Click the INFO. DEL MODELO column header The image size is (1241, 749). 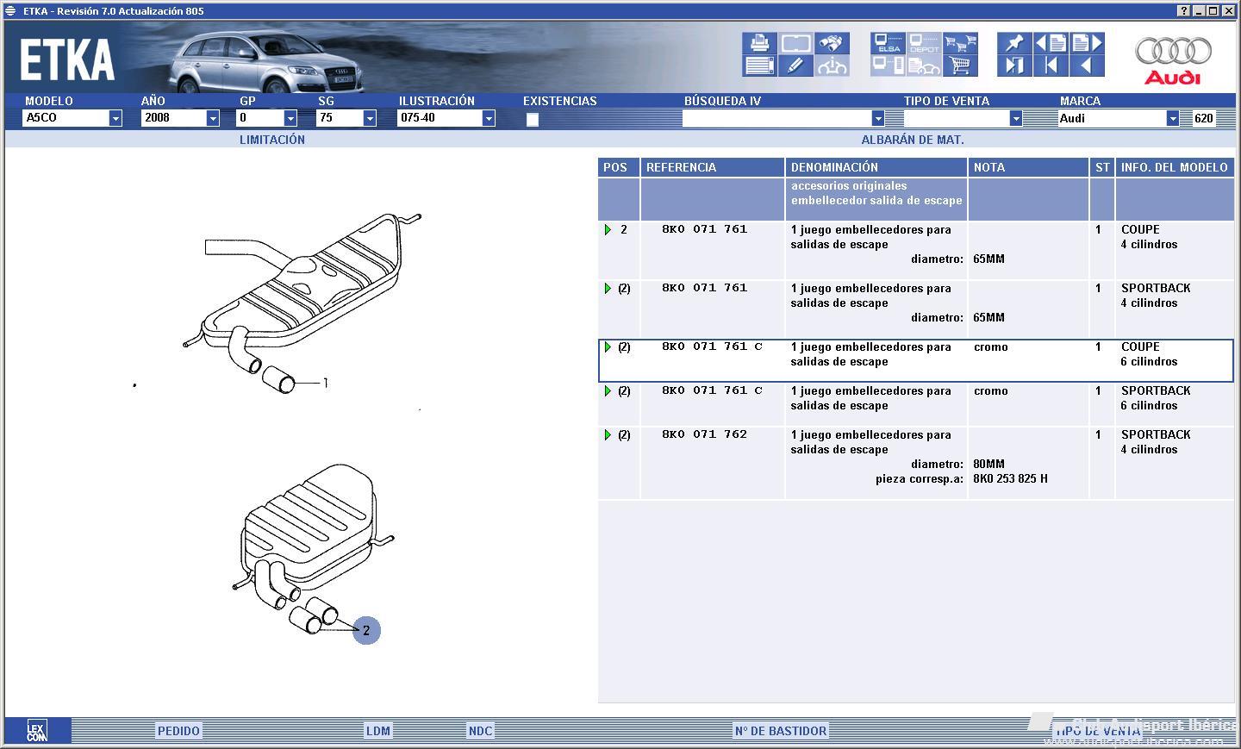tap(1175, 167)
